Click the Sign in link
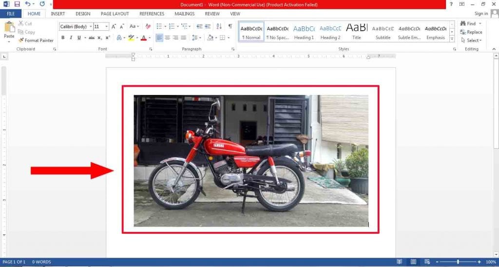 click(x=481, y=14)
